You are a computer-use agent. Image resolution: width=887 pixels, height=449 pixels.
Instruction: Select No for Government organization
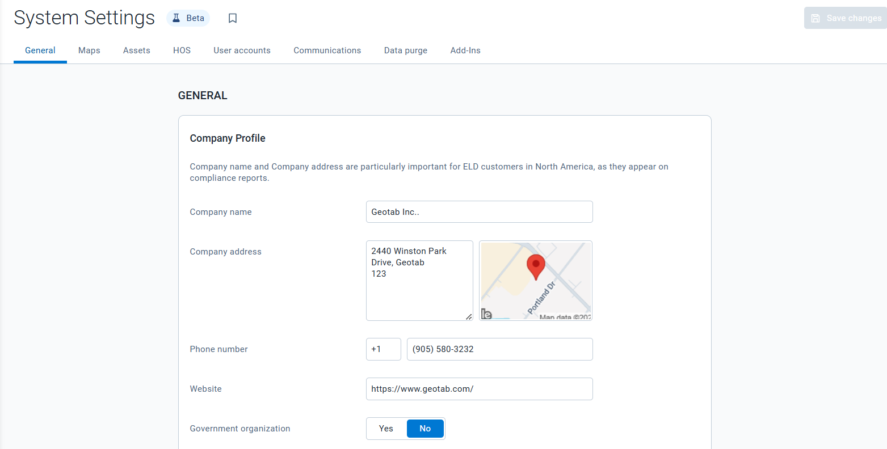click(425, 428)
